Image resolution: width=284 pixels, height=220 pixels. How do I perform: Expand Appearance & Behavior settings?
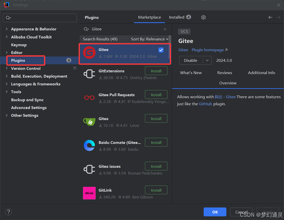(x=7, y=29)
